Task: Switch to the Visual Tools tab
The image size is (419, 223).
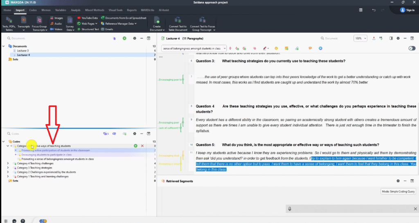Action: (115, 9)
